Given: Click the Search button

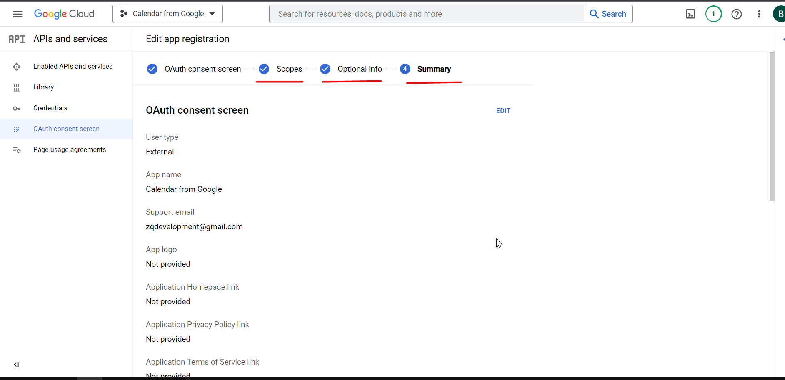Looking at the screenshot, I should pyautogui.click(x=608, y=14).
